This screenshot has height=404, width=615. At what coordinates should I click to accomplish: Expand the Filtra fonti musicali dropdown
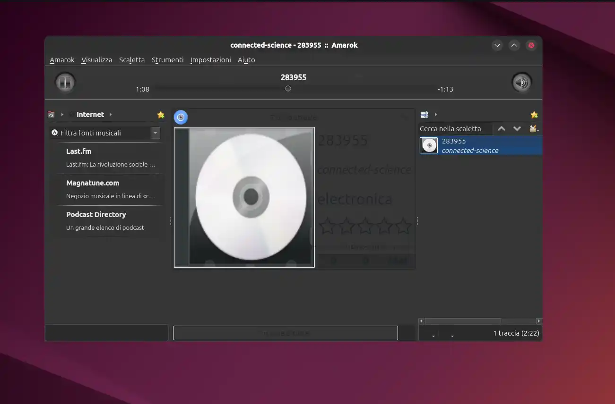156,133
